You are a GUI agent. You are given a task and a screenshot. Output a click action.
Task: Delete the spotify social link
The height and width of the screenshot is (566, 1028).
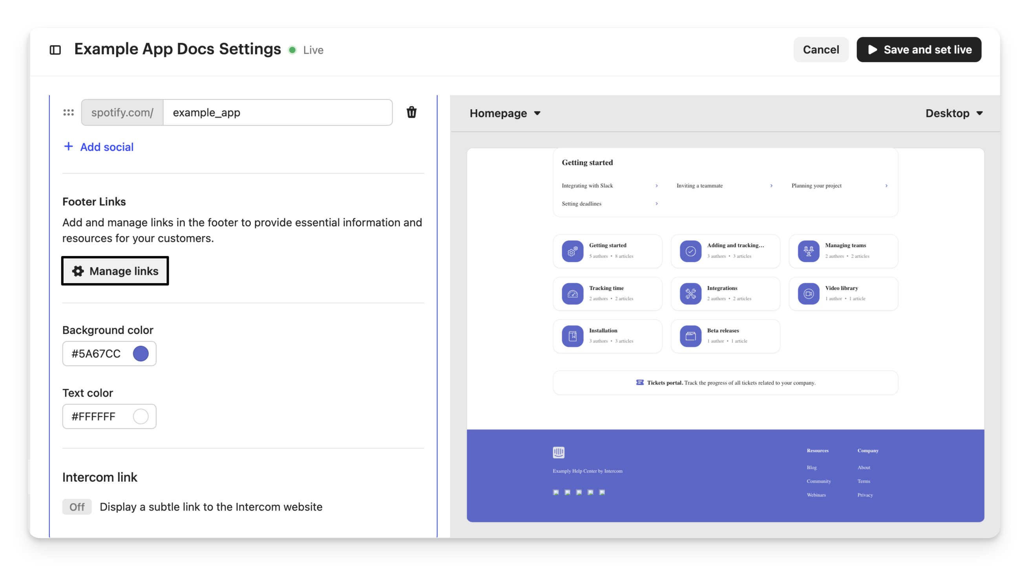pyautogui.click(x=411, y=112)
